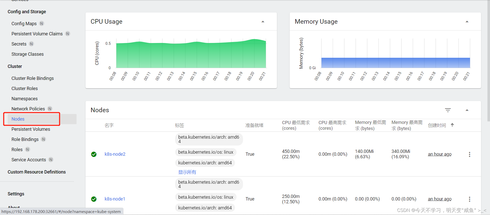
Task: Click the CPU 最低需求 column header
Action: [x=296, y=125]
